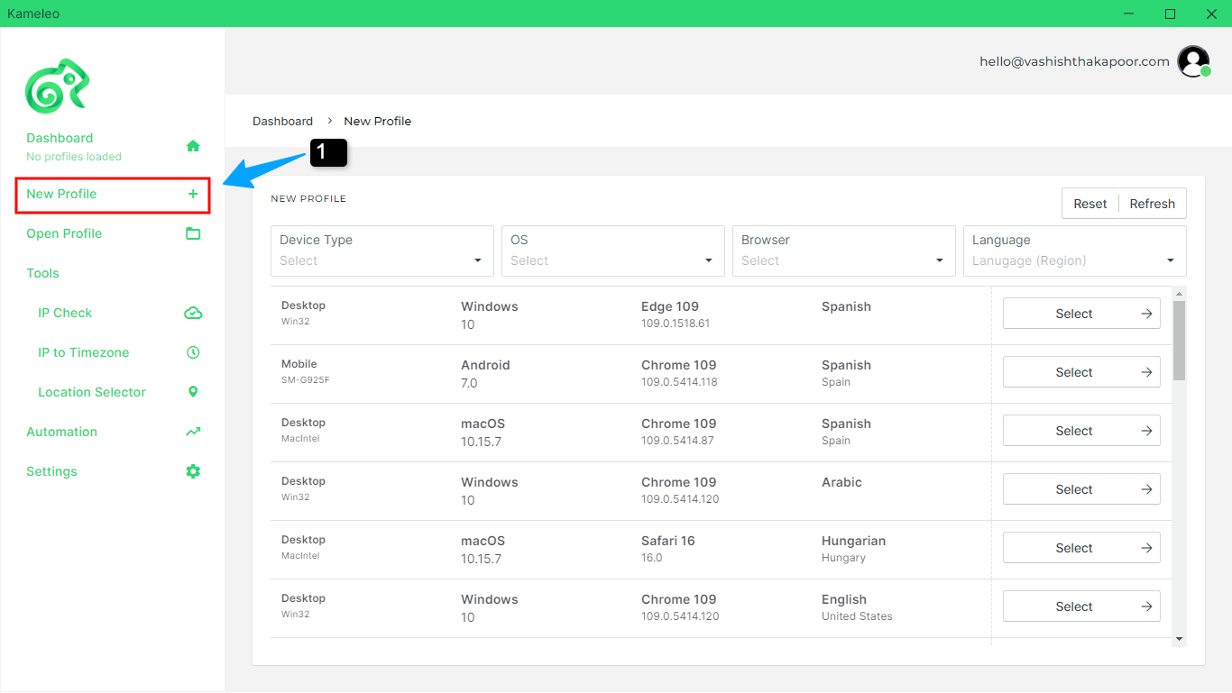Select the clock icon beside IP to Timezone
Screen dimensions: 1232x693
click(193, 352)
